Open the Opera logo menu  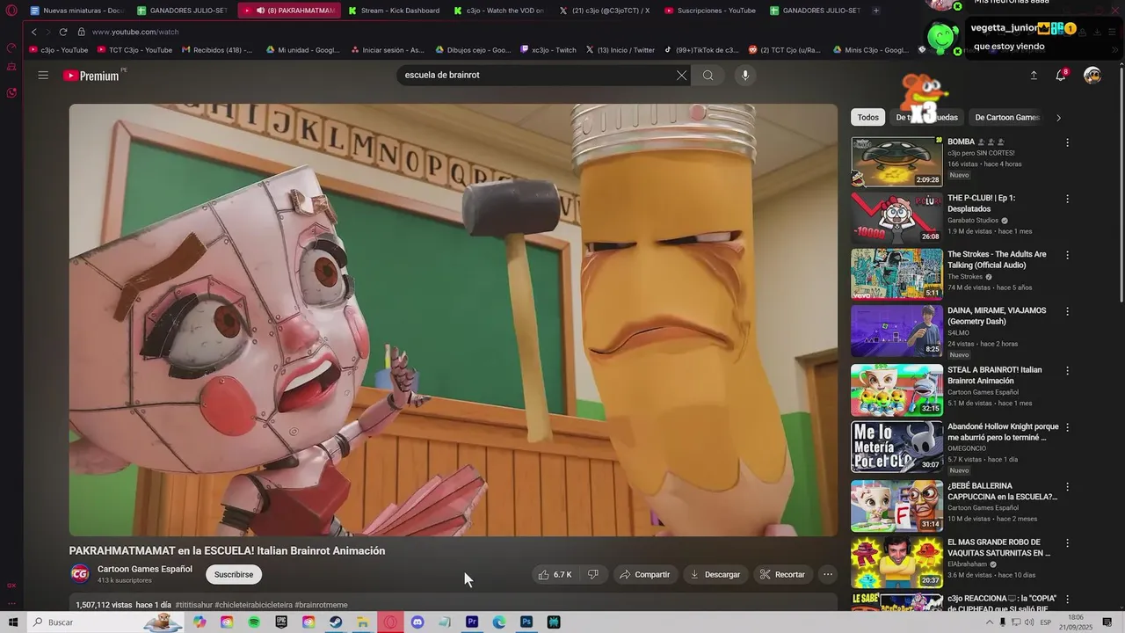tap(11, 11)
